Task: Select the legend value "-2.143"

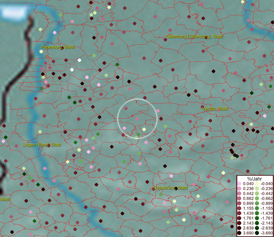Action: (x=267, y=223)
